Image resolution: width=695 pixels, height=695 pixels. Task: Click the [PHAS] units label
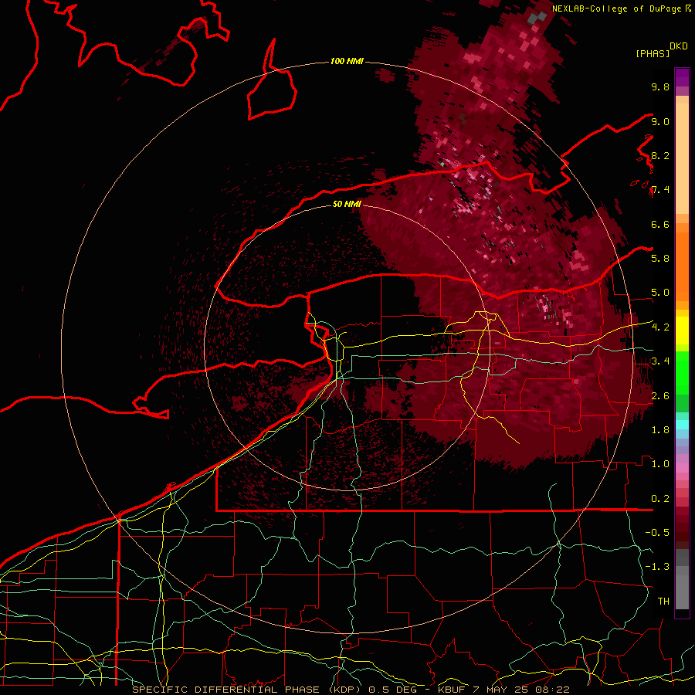pyautogui.click(x=653, y=54)
